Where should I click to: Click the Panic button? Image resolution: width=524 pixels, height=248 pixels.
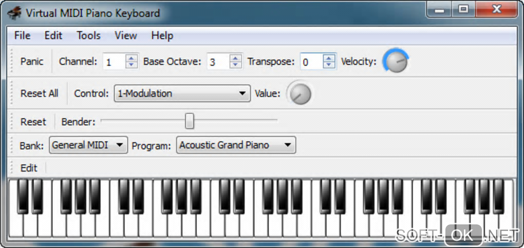click(32, 62)
